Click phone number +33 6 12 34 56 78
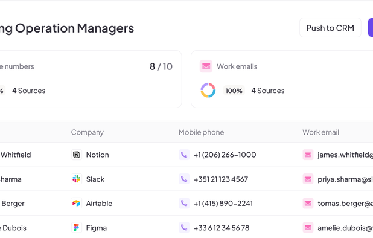The height and width of the screenshot is (238, 373). (222, 228)
